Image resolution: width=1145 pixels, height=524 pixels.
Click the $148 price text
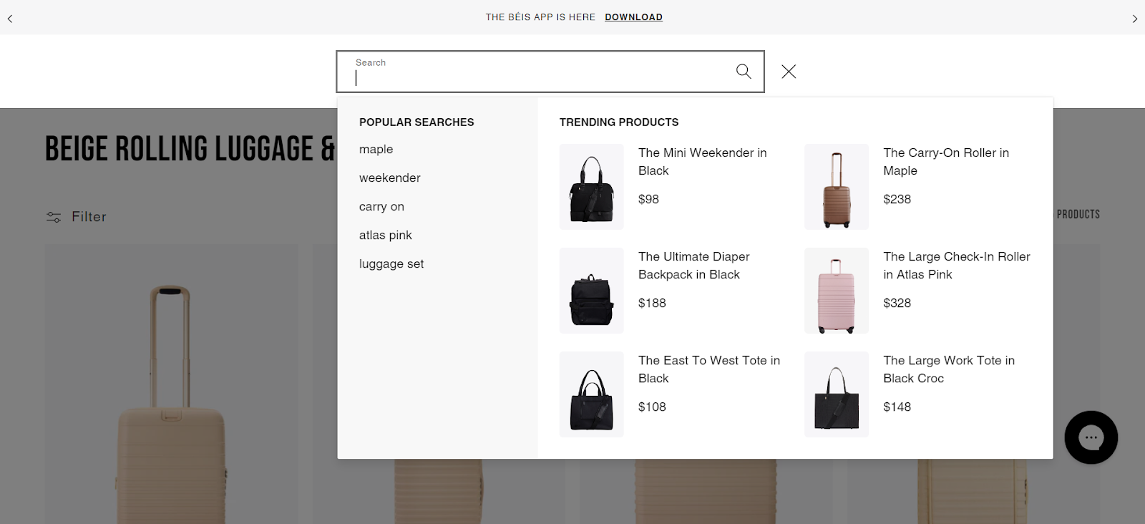[x=897, y=407]
